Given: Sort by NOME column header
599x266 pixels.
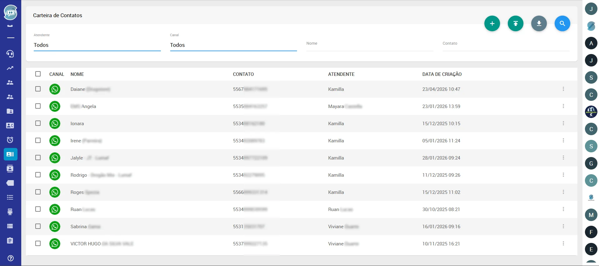Looking at the screenshot, I should pos(77,74).
